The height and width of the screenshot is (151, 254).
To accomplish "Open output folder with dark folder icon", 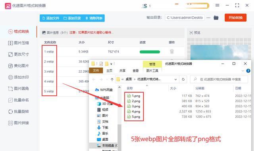I will (x=216, y=17).
